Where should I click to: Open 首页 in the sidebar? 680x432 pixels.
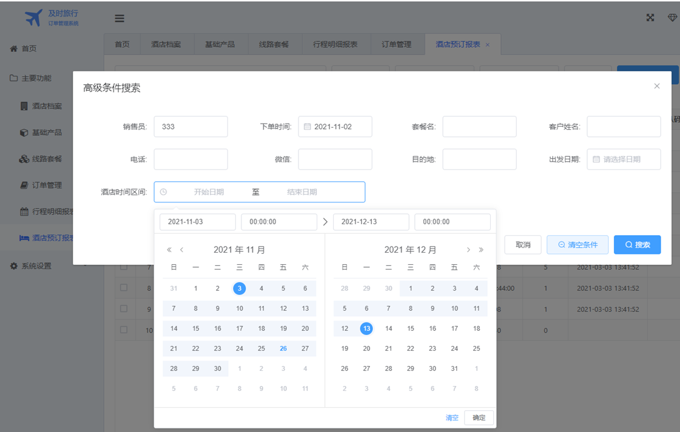[x=23, y=48]
